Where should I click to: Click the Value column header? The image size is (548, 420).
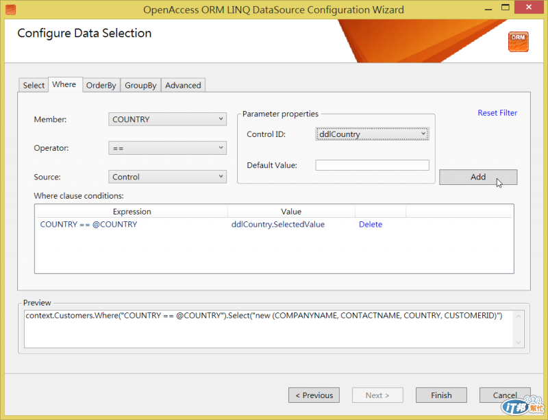coord(291,212)
